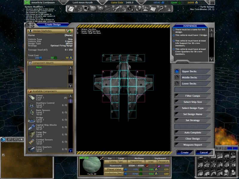Click the top-center outer hull slot
Viewport: 239px width, 179px height.
coord(123,58)
